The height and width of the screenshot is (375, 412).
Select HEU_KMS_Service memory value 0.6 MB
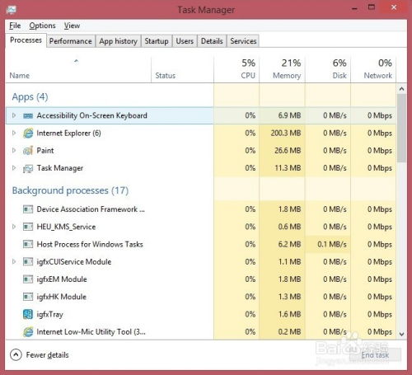point(289,227)
